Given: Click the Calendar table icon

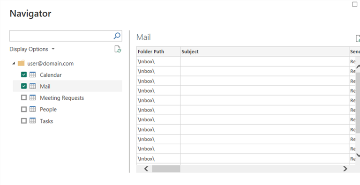Looking at the screenshot, I should (x=33, y=74).
